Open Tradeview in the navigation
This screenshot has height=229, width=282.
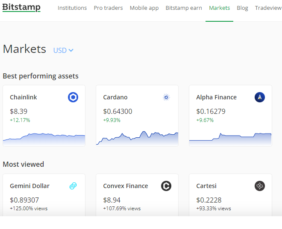[x=268, y=8]
